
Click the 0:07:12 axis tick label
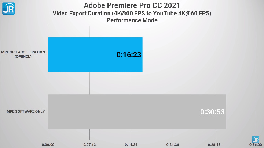coord(89,145)
